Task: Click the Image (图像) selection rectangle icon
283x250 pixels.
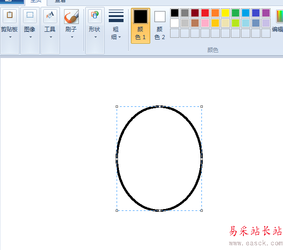Action: click(x=30, y=15)
